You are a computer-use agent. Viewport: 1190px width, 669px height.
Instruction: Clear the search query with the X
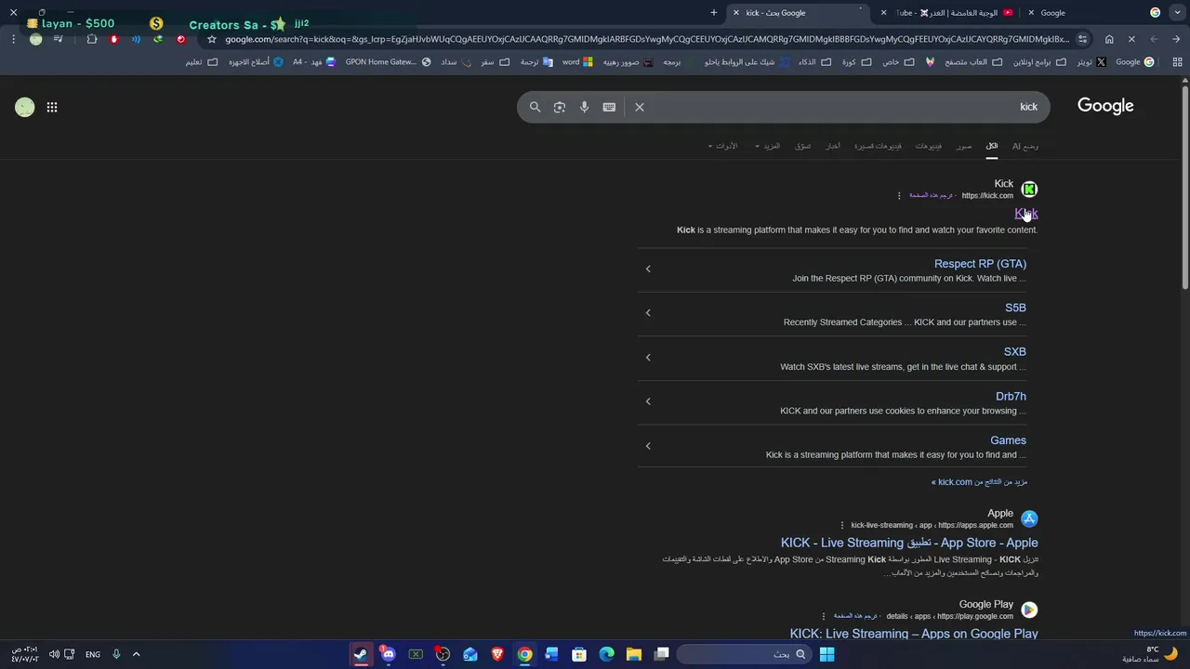(x=640, y=107)
